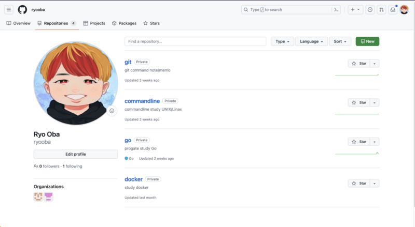
Task: Star the git repository
Action: (358, 64)
